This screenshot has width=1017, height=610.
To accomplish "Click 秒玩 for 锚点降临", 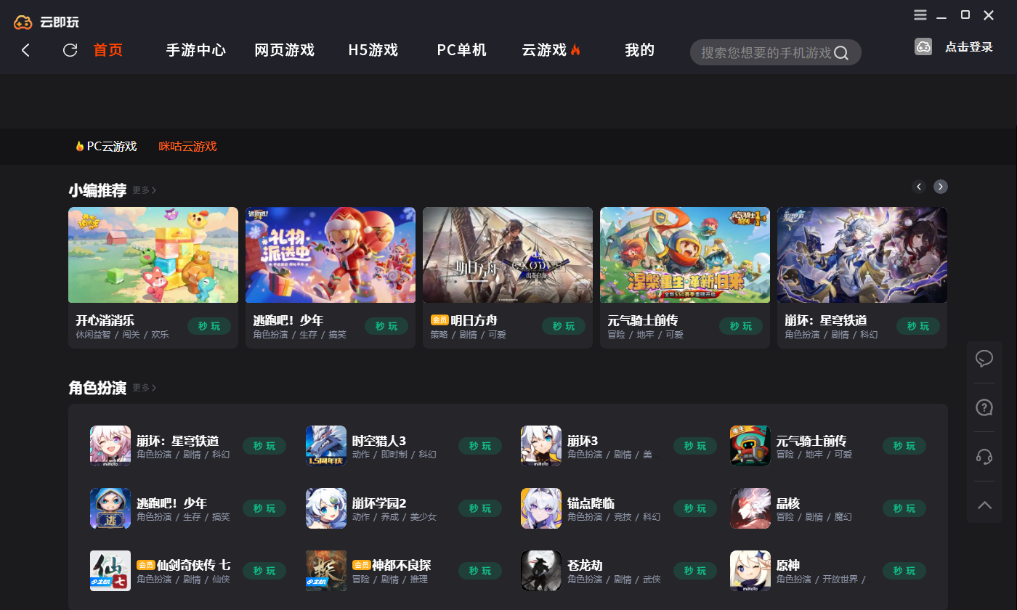I will (695, 508).
